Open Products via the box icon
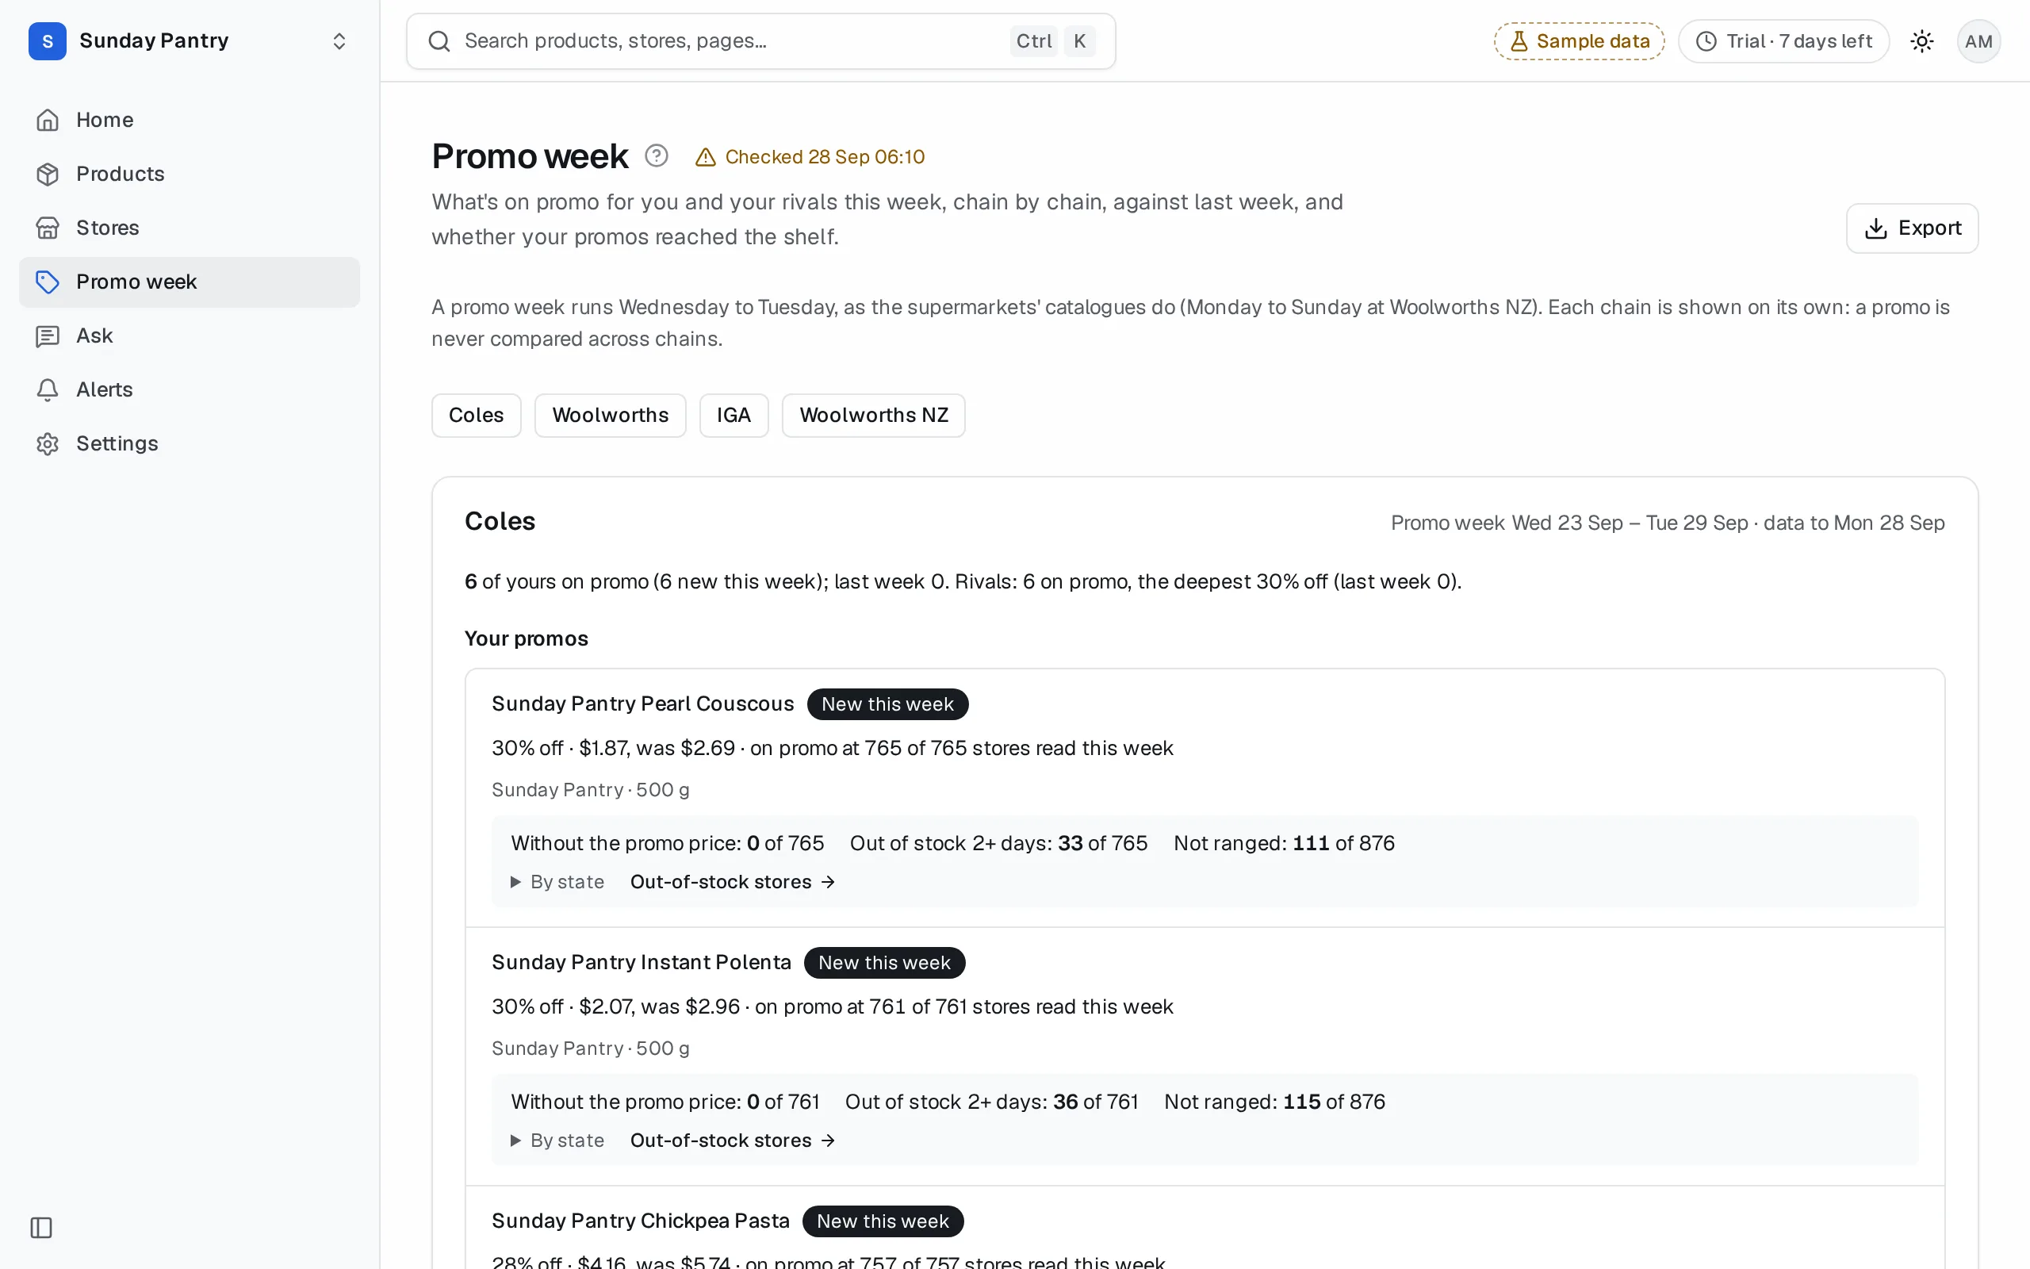The height and width of the screenshot is (1269, 2030). pos(48,174)
